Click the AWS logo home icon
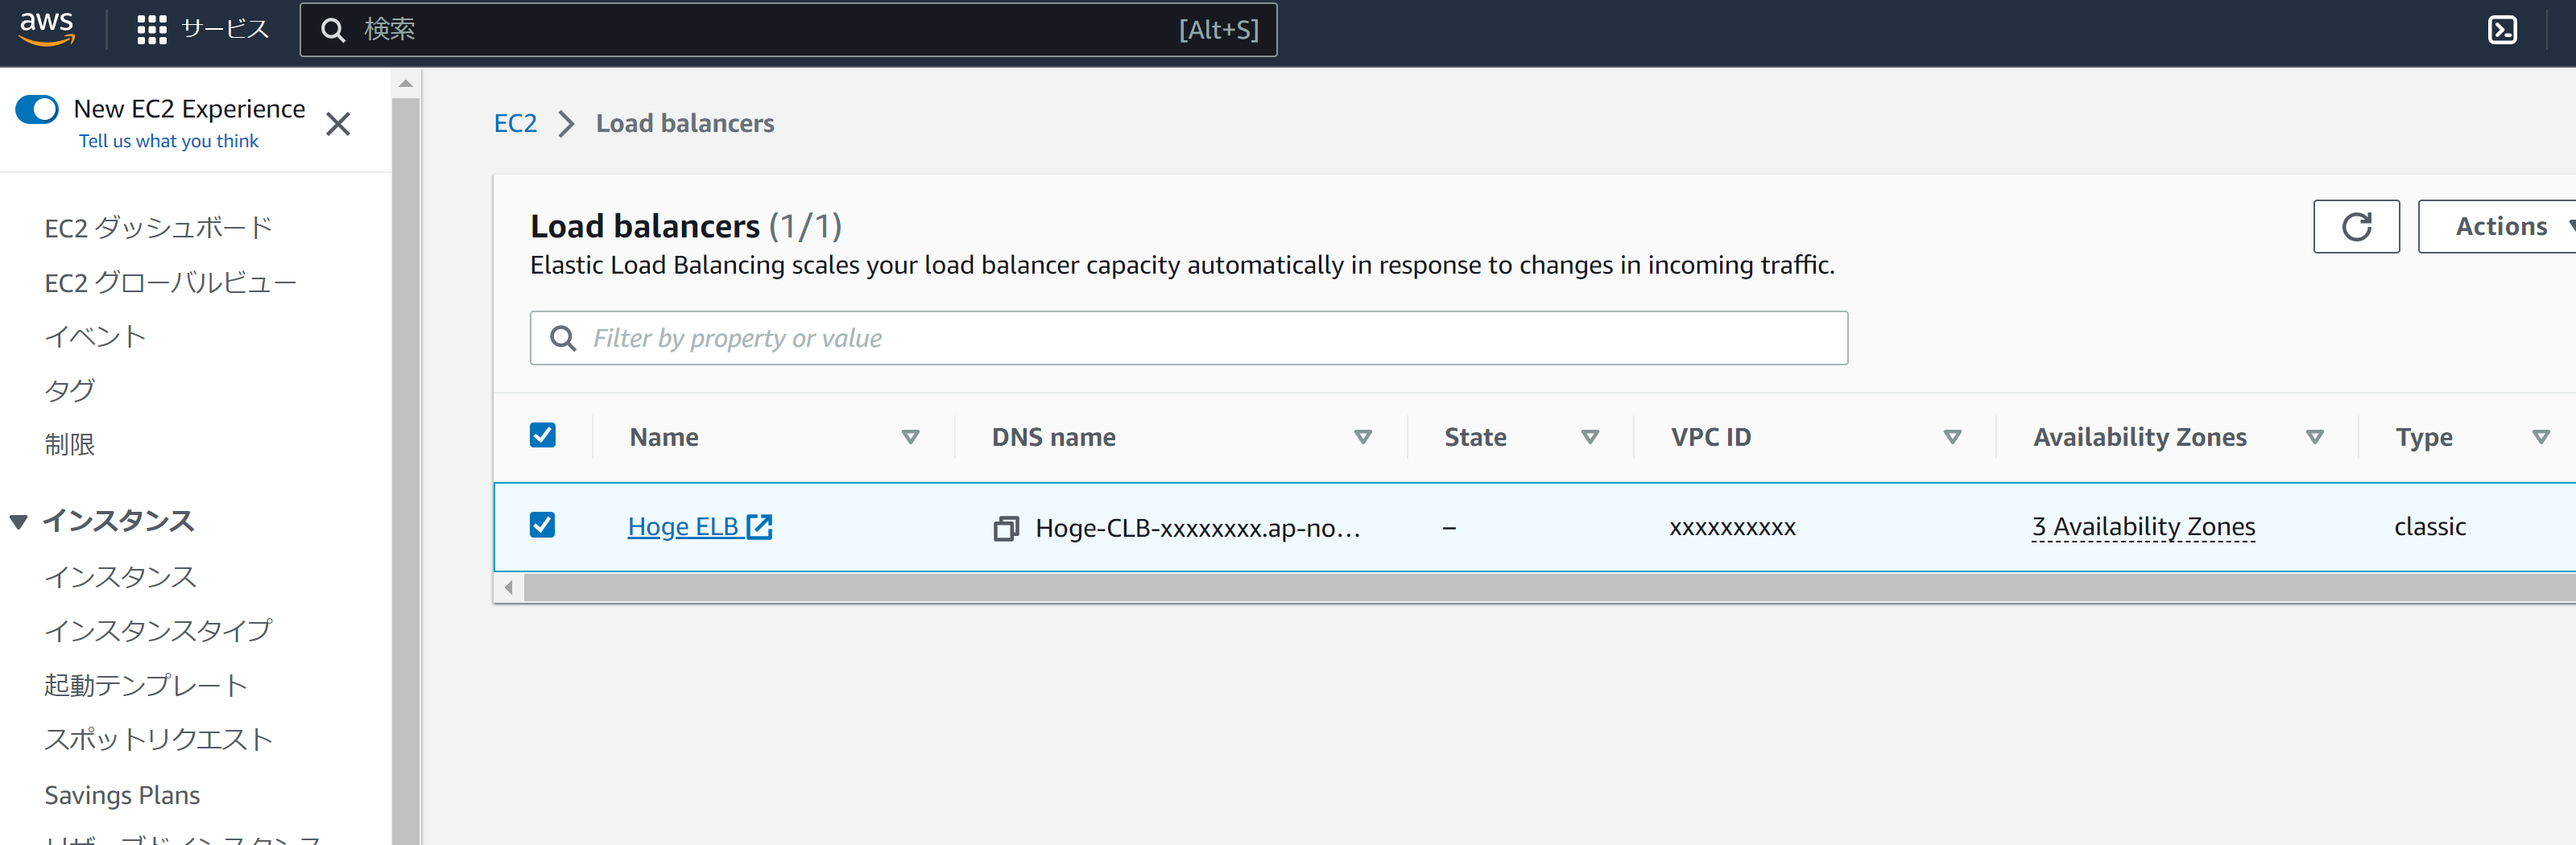2576x845 pixels. point(47,29)
